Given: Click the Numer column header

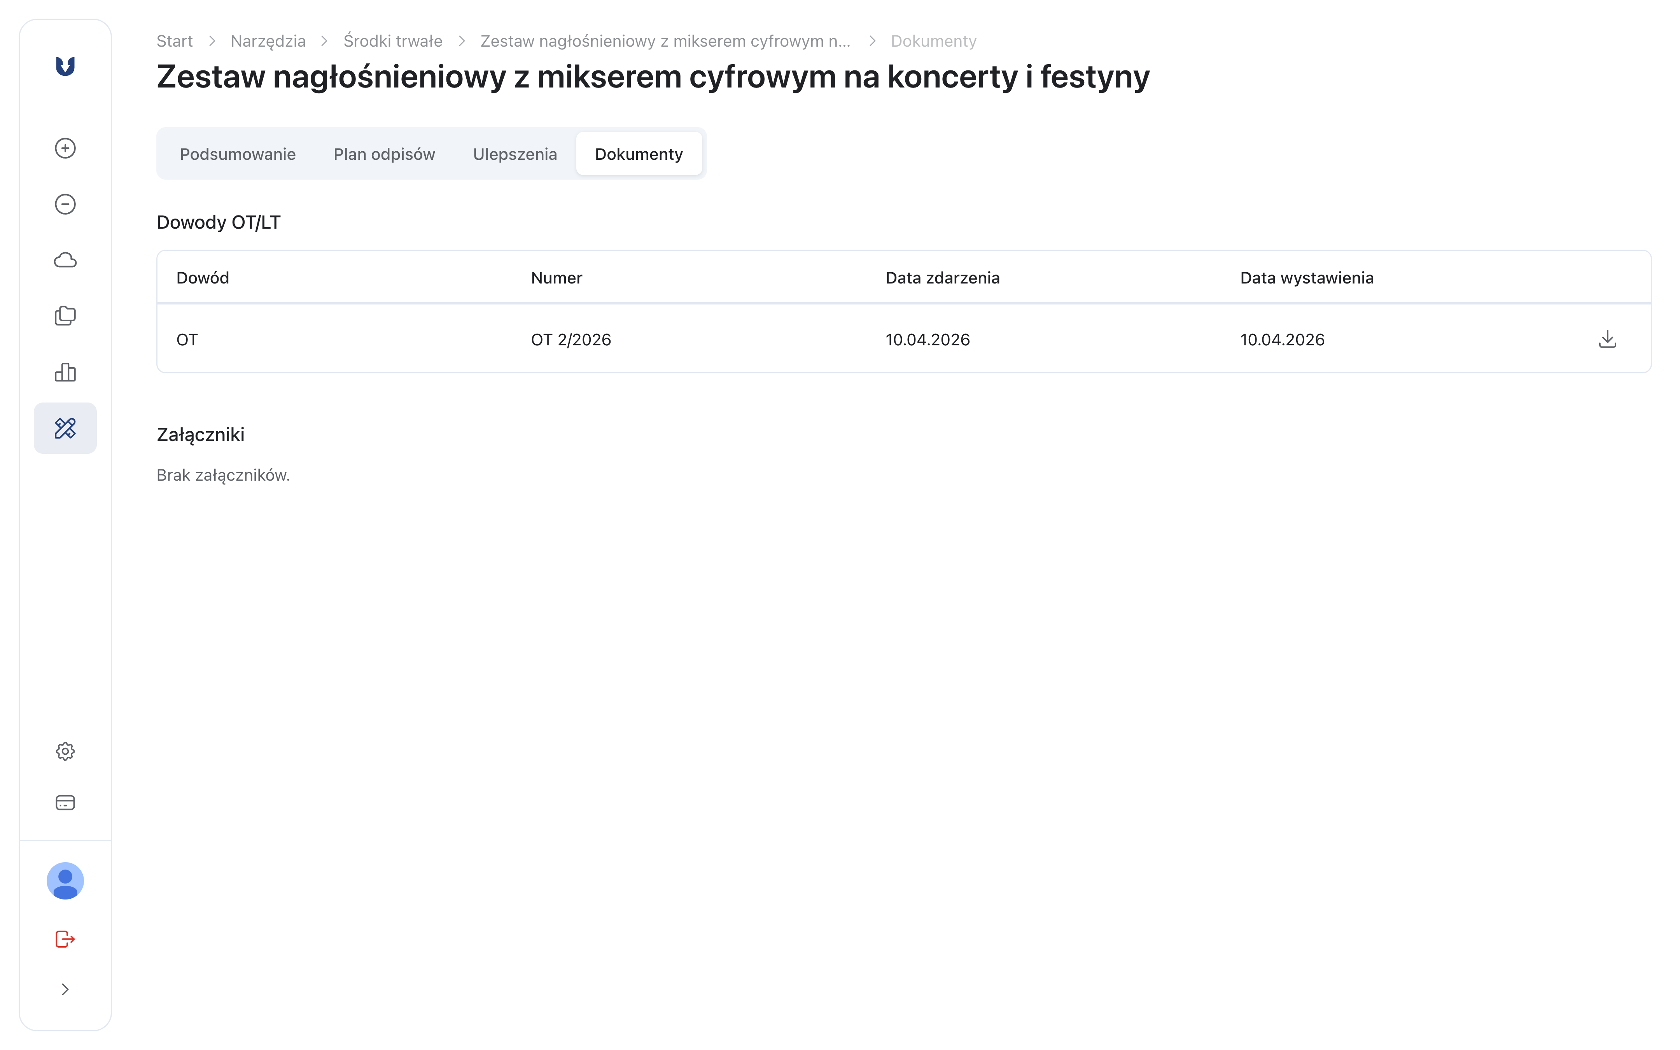Looking at the screenshot, I should coord(556,278).
